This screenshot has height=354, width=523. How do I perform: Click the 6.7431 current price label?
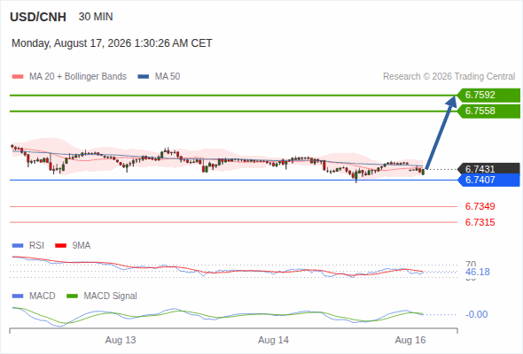point(488,169)
